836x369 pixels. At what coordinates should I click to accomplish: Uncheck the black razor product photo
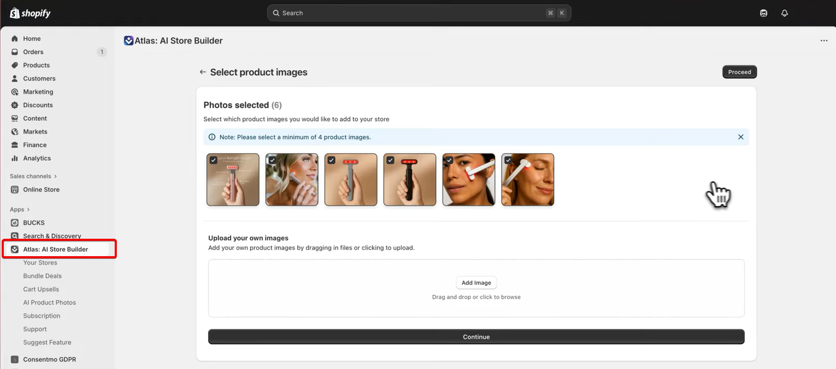pyautogui.click(x=390, y=160)
